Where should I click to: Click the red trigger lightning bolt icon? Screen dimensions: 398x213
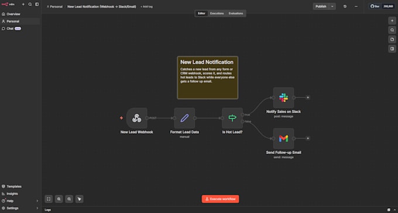[121, 118]
